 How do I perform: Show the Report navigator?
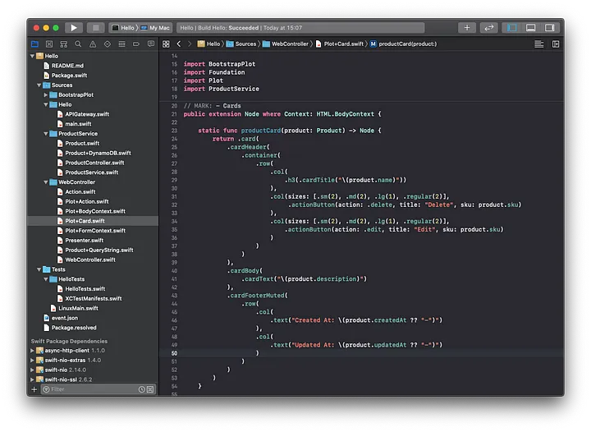(151, 44)
